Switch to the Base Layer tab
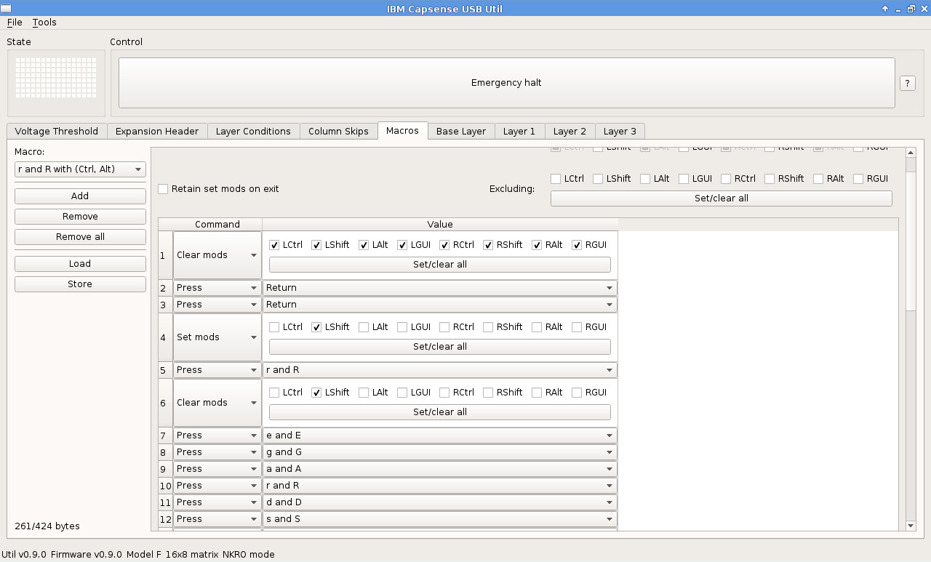 tap(460, 132)
